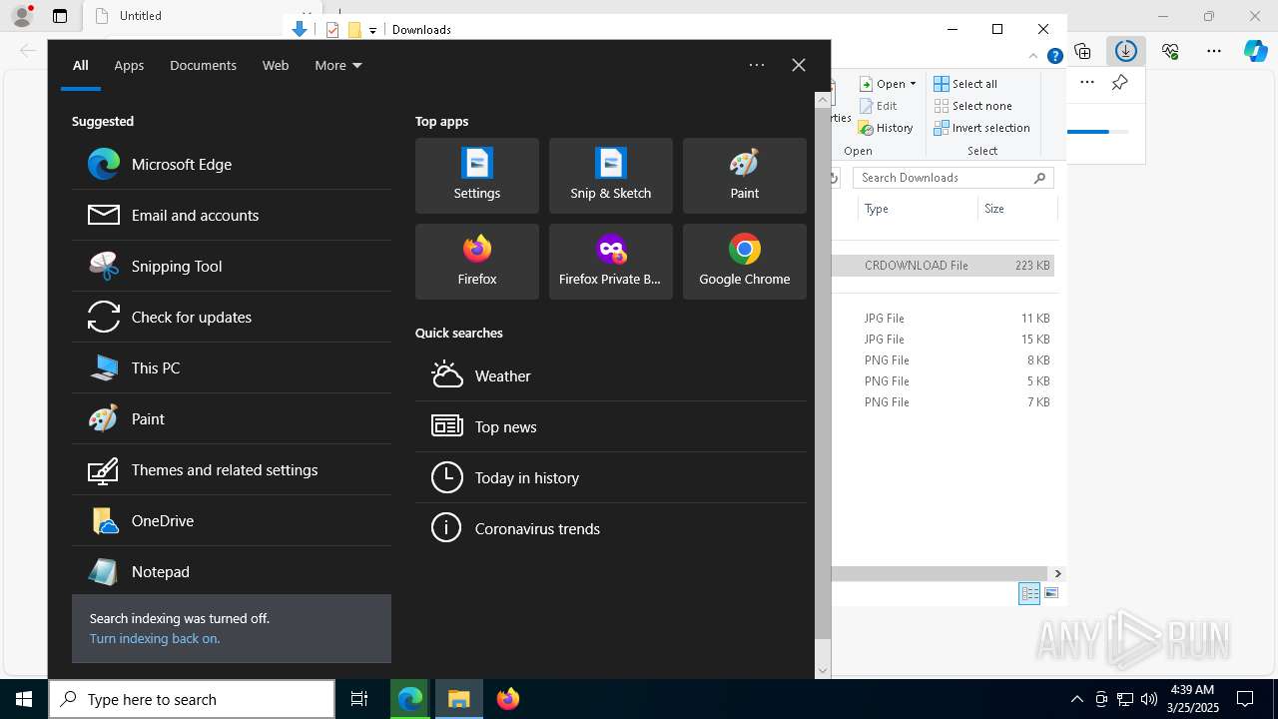The height and width of the screenshot is (719, 1278).
Task: Launch the Google Chrome tile
Action: coord(745,262)
